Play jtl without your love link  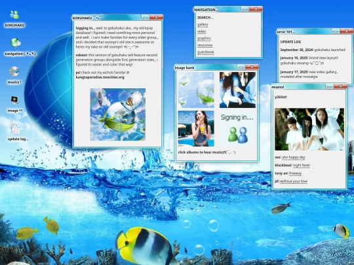coord(294,181)
